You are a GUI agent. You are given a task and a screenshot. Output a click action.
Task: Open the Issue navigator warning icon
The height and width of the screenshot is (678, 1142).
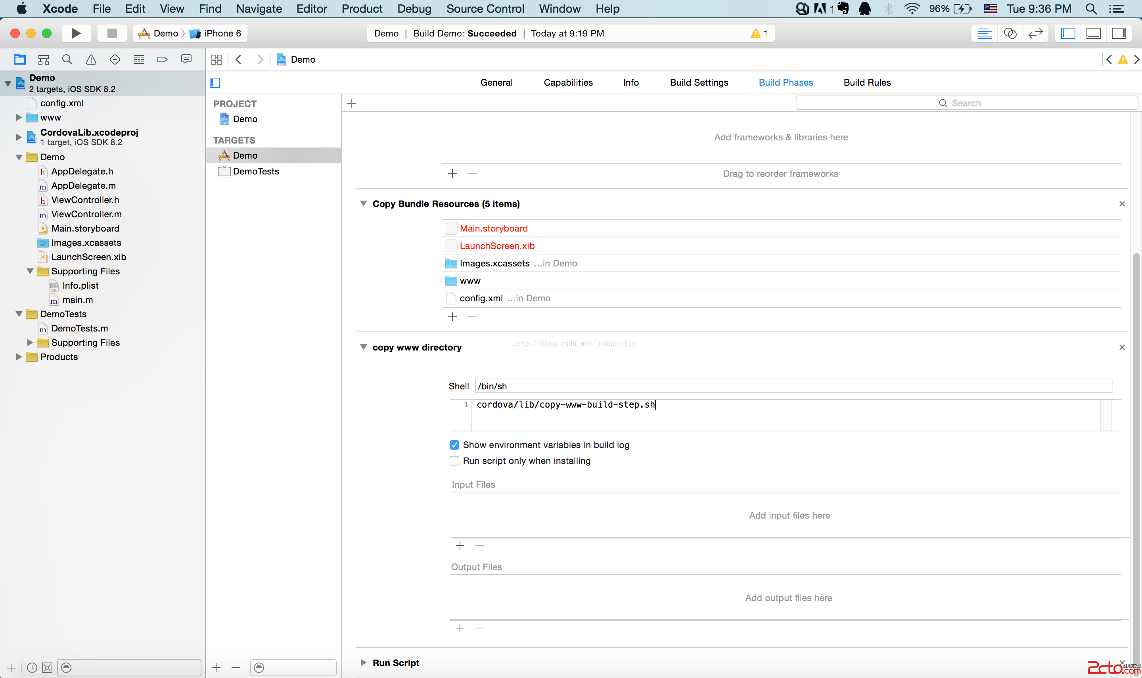91,59
